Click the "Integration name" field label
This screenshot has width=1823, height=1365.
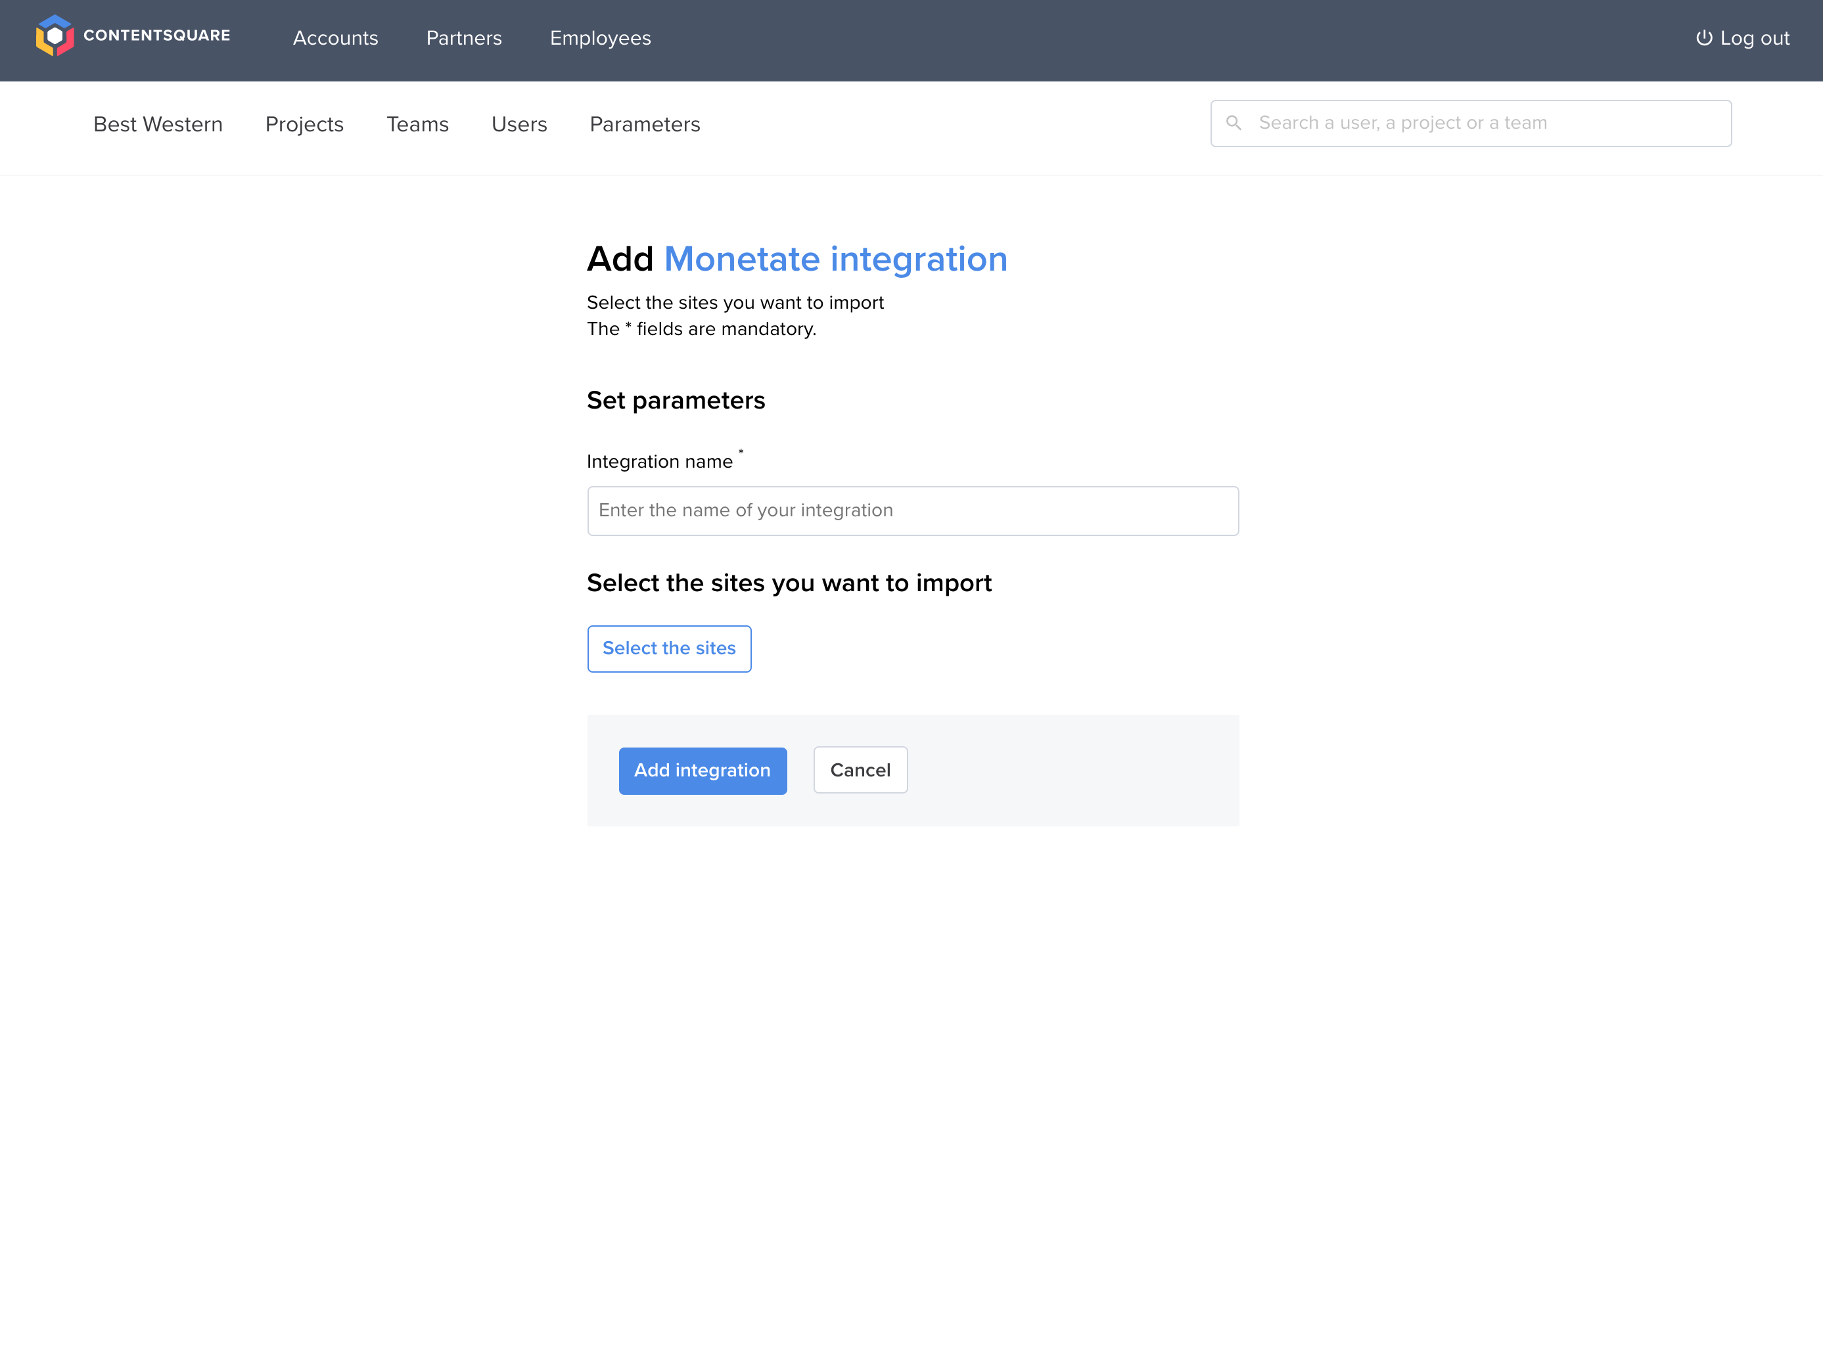(x=660, y=461)
